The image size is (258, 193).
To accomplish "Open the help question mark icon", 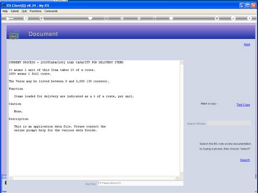I will click(x=25, y=18).
